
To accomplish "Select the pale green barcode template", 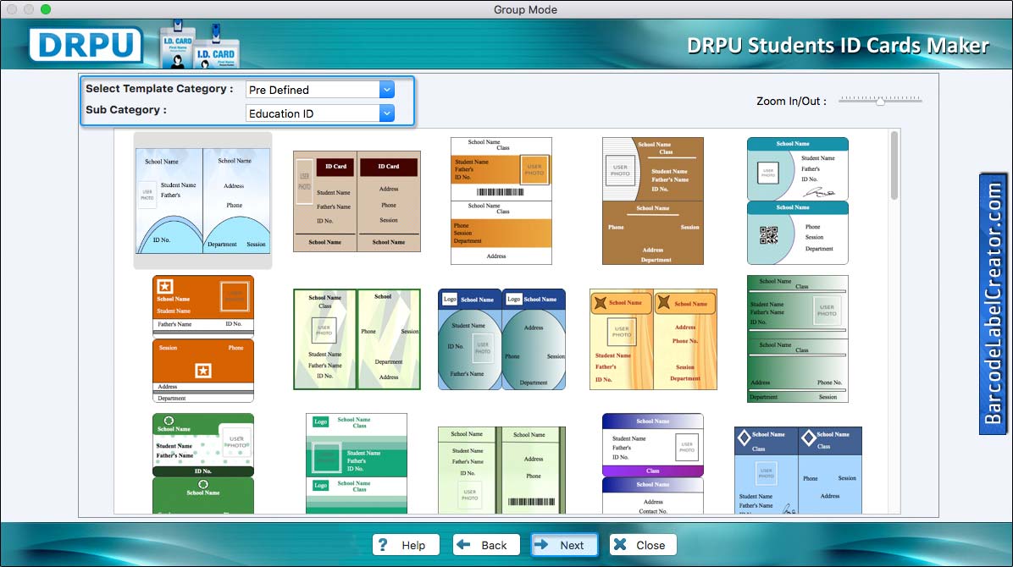I will pos(501,471).
